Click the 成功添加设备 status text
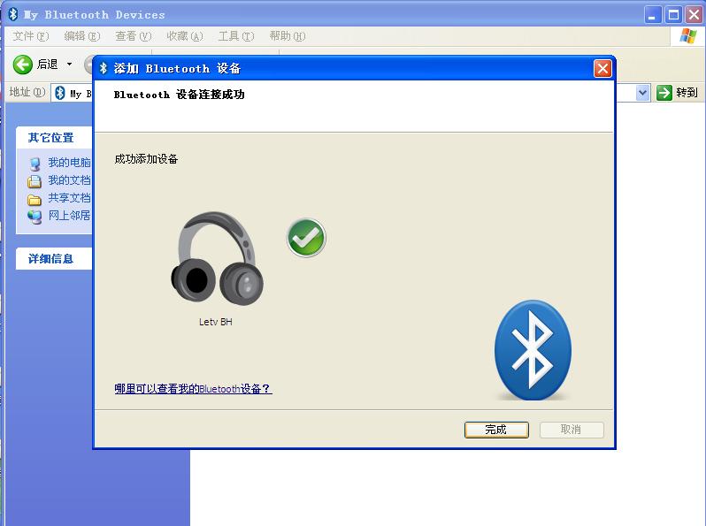 (x=146, y=159)
